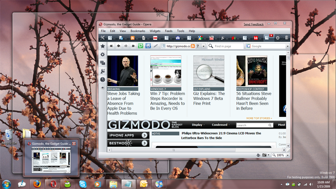Click the Rewind navigation button
This screenshot has height=189, width=336.
pyautogui.click(x=111, y=46)
